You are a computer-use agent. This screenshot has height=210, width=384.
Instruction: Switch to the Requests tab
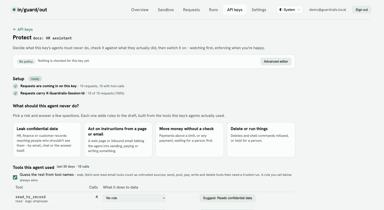(x=191, y=10)
